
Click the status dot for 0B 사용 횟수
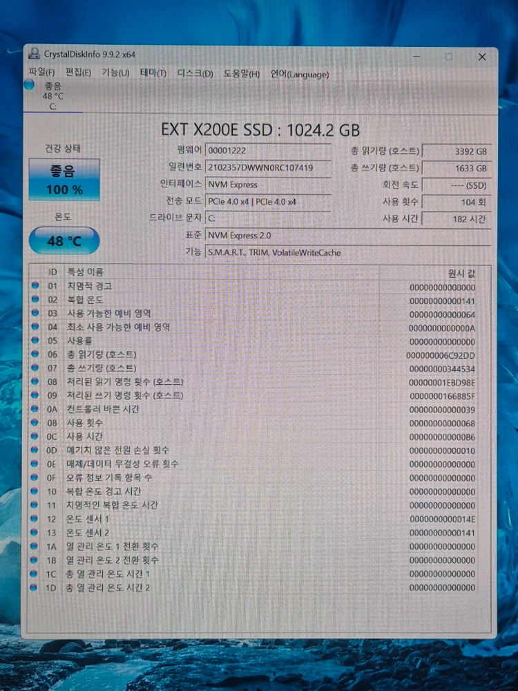tap(35, 422)
